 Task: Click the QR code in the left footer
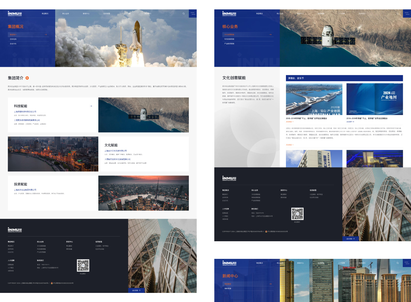pyautogui.click(x=83, y=265)
